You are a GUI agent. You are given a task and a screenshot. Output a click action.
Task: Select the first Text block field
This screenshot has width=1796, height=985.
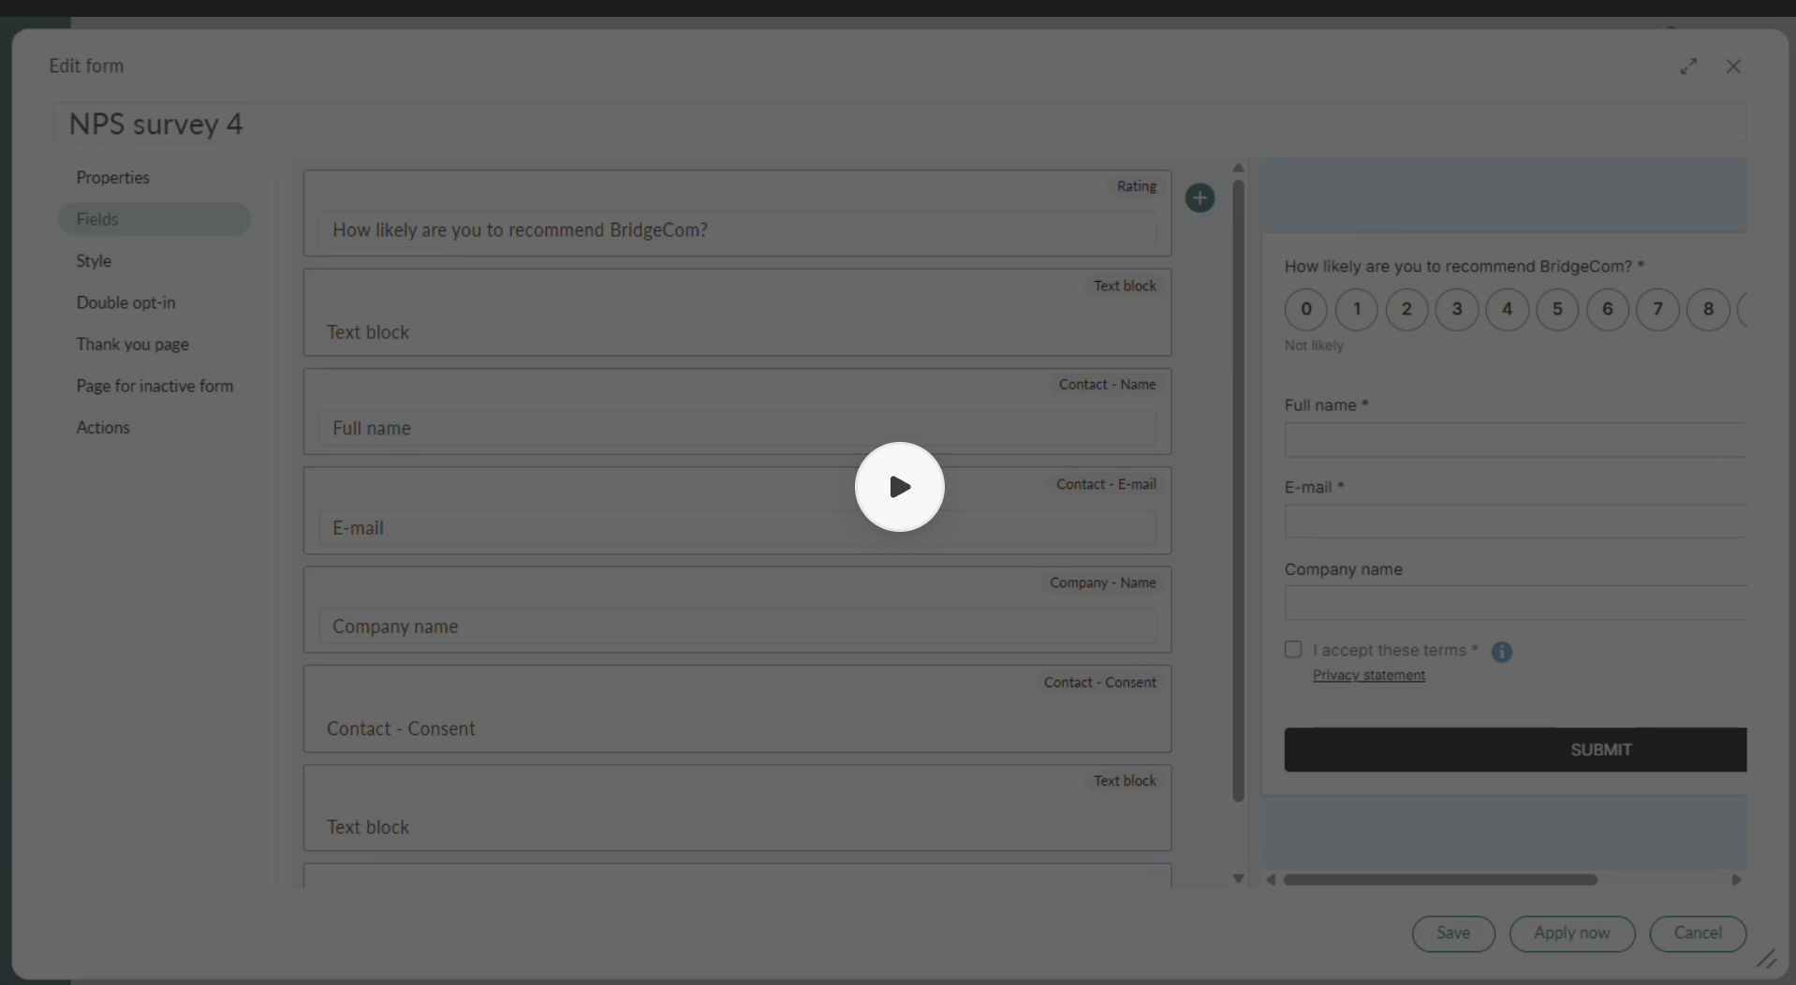pos(737,313)
